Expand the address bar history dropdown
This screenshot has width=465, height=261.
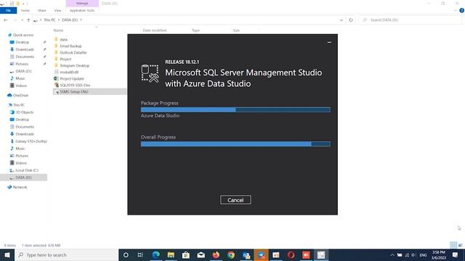tap(341, 20)
